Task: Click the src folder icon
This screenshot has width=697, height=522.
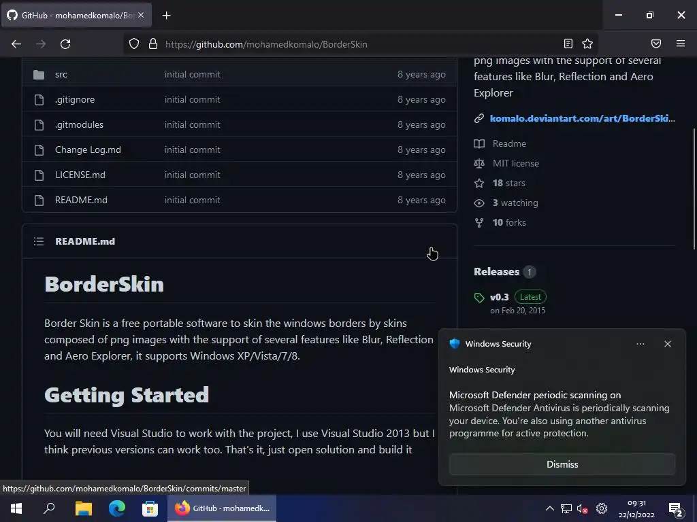Action: (39, 75)
